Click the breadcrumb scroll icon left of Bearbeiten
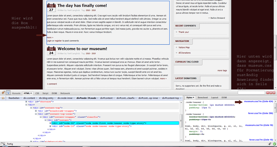The image size is (277, 147). click(x=3, y=98)
